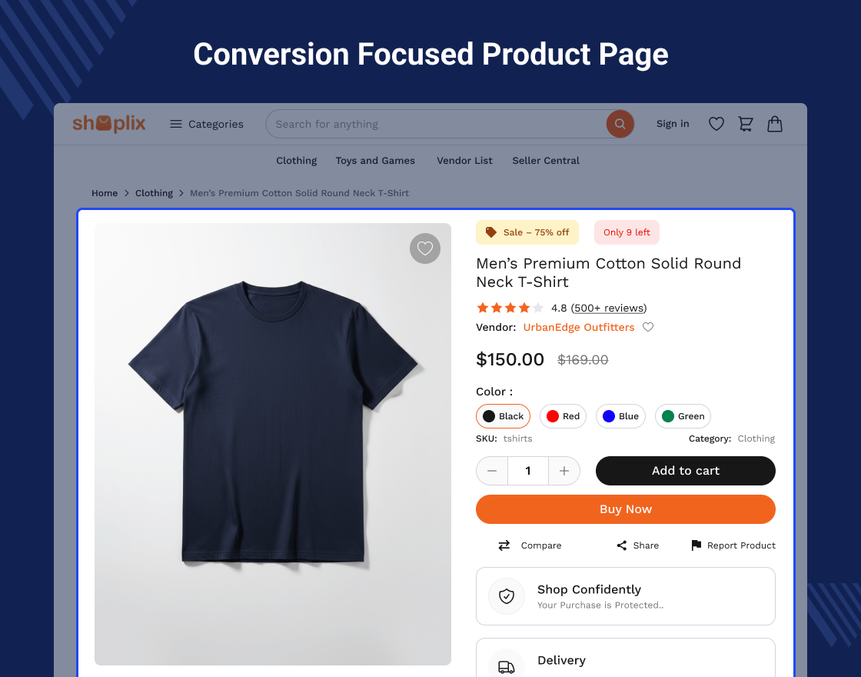Screen dimensions: 861x677
Task: Select the Black color option
Action: 503,416
